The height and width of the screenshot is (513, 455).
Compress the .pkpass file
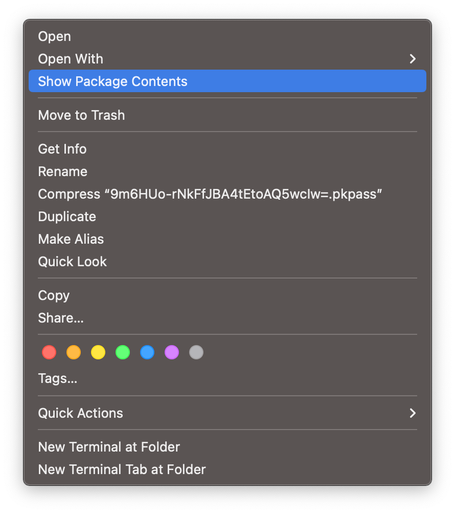click(210, 194)
